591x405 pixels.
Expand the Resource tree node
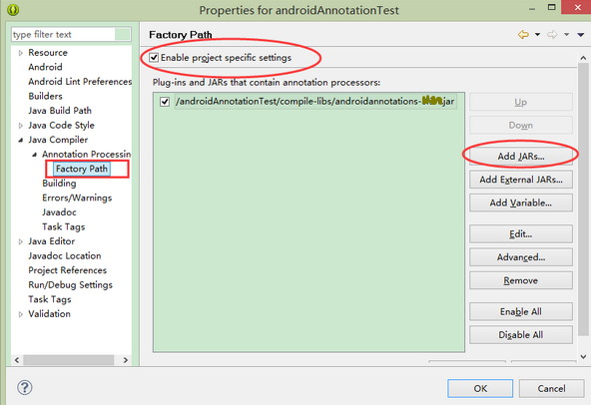21,53
